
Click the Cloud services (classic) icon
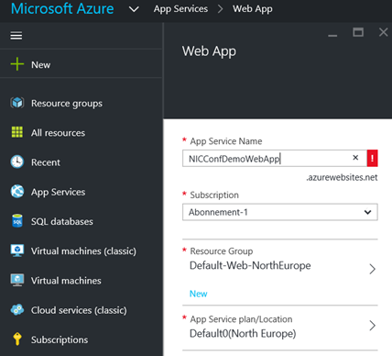pyautogui.click(x=17, y=310)
